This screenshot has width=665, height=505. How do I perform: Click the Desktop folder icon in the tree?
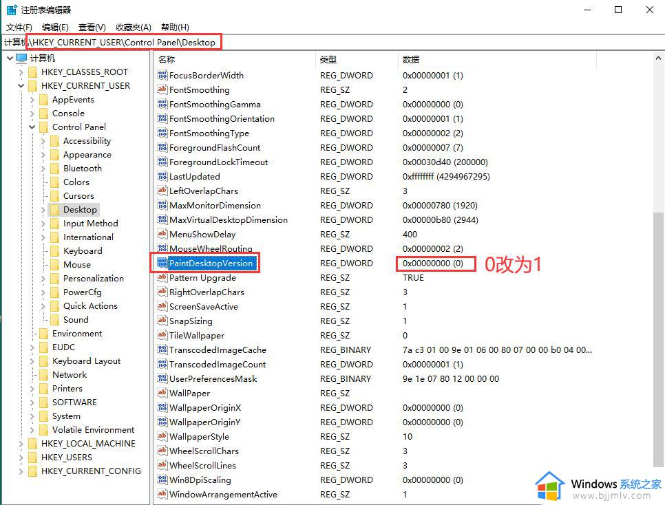click(54, 209)
